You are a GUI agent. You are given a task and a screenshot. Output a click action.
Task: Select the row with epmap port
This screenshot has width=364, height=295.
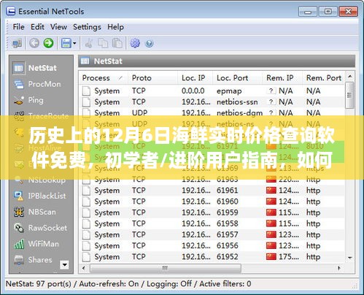click(x=212, y=91)
